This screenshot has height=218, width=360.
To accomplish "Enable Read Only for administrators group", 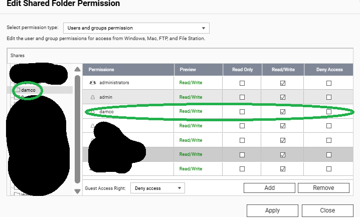I will tap(242, 83).
